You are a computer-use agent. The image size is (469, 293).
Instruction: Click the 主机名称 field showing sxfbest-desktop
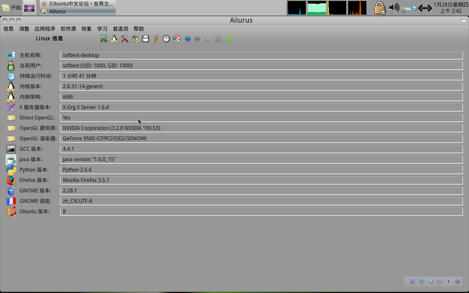(x=262, y=55)
